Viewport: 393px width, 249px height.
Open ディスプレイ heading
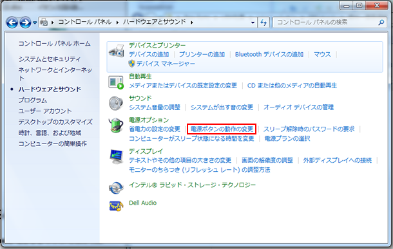tap(146, 151)
